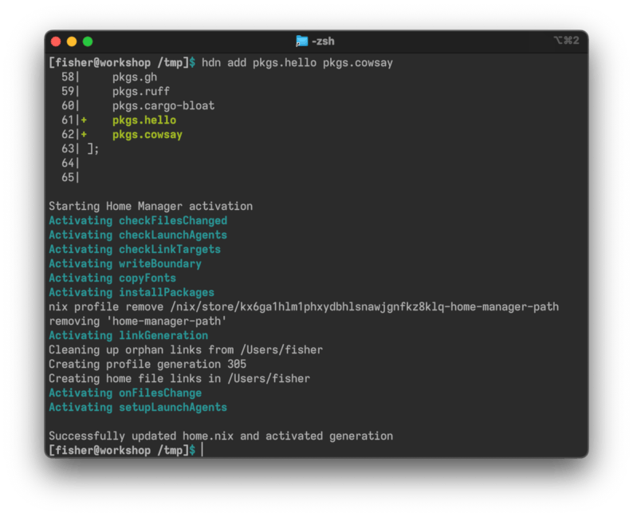
Task: Click the ⌥⌘2 shortcut indicator
Action: coord(566,41)
